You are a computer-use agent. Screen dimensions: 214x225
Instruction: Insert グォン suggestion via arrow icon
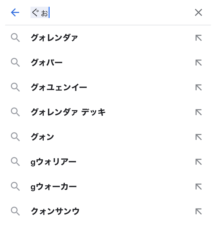click(x=198, y=137)
